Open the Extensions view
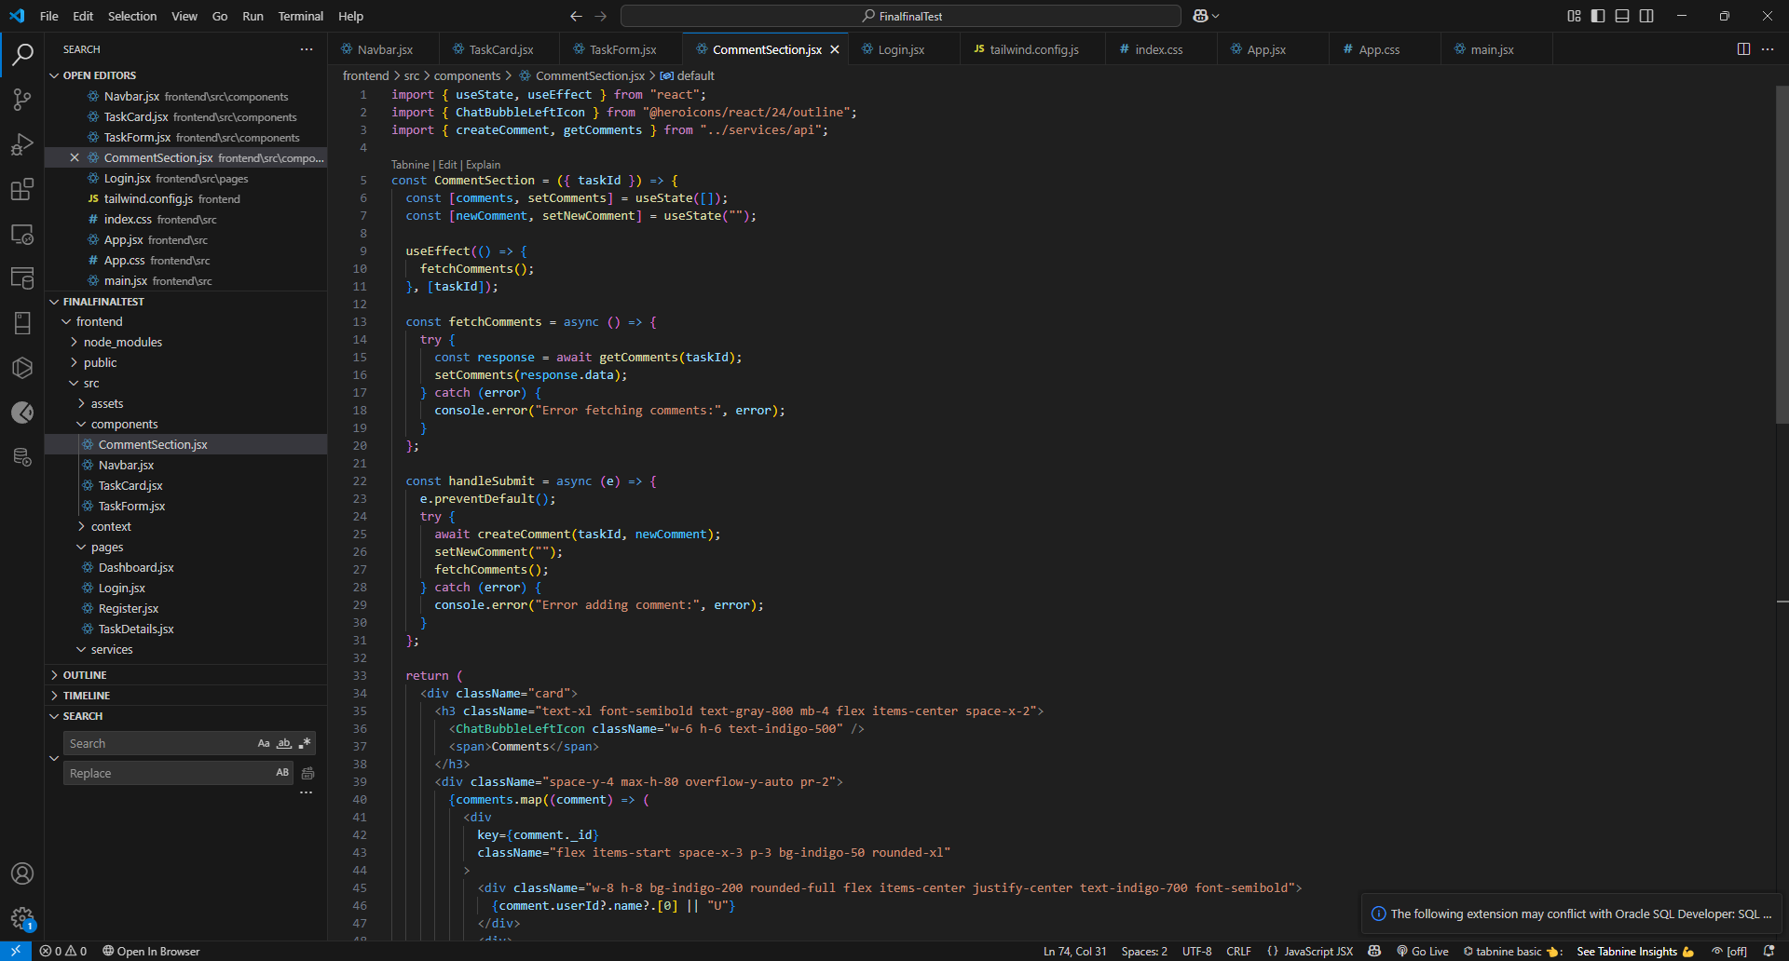Viewport: 1789px width, 961px height. tap(22, 190)
